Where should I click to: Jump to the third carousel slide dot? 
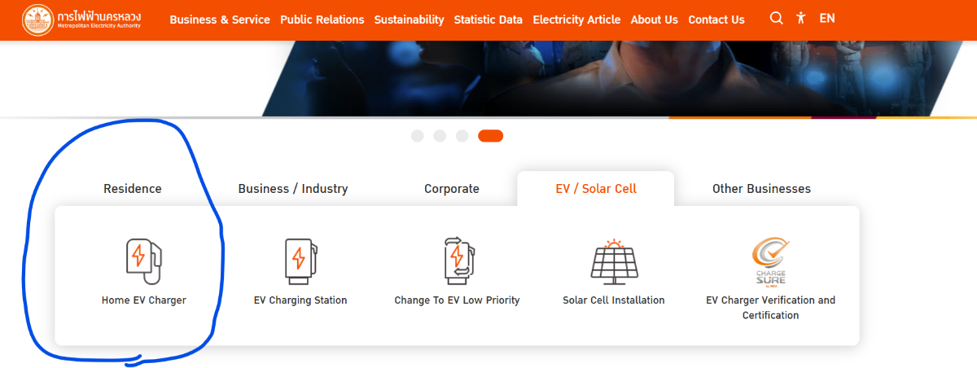(462, 136)
